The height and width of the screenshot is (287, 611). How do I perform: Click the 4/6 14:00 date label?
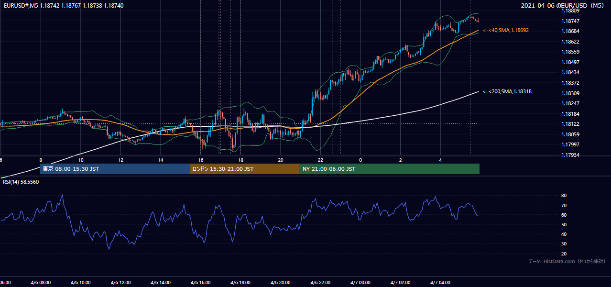pyautogui.click(x=161, y=283)
